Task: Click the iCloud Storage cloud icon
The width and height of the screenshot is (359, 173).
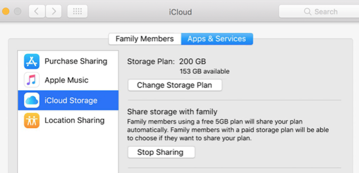Action: (x=32, y=100)
